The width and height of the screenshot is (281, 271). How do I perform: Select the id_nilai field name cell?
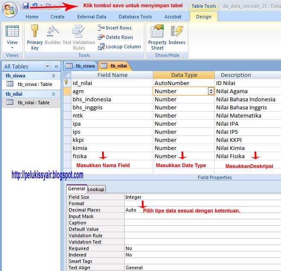112,83
